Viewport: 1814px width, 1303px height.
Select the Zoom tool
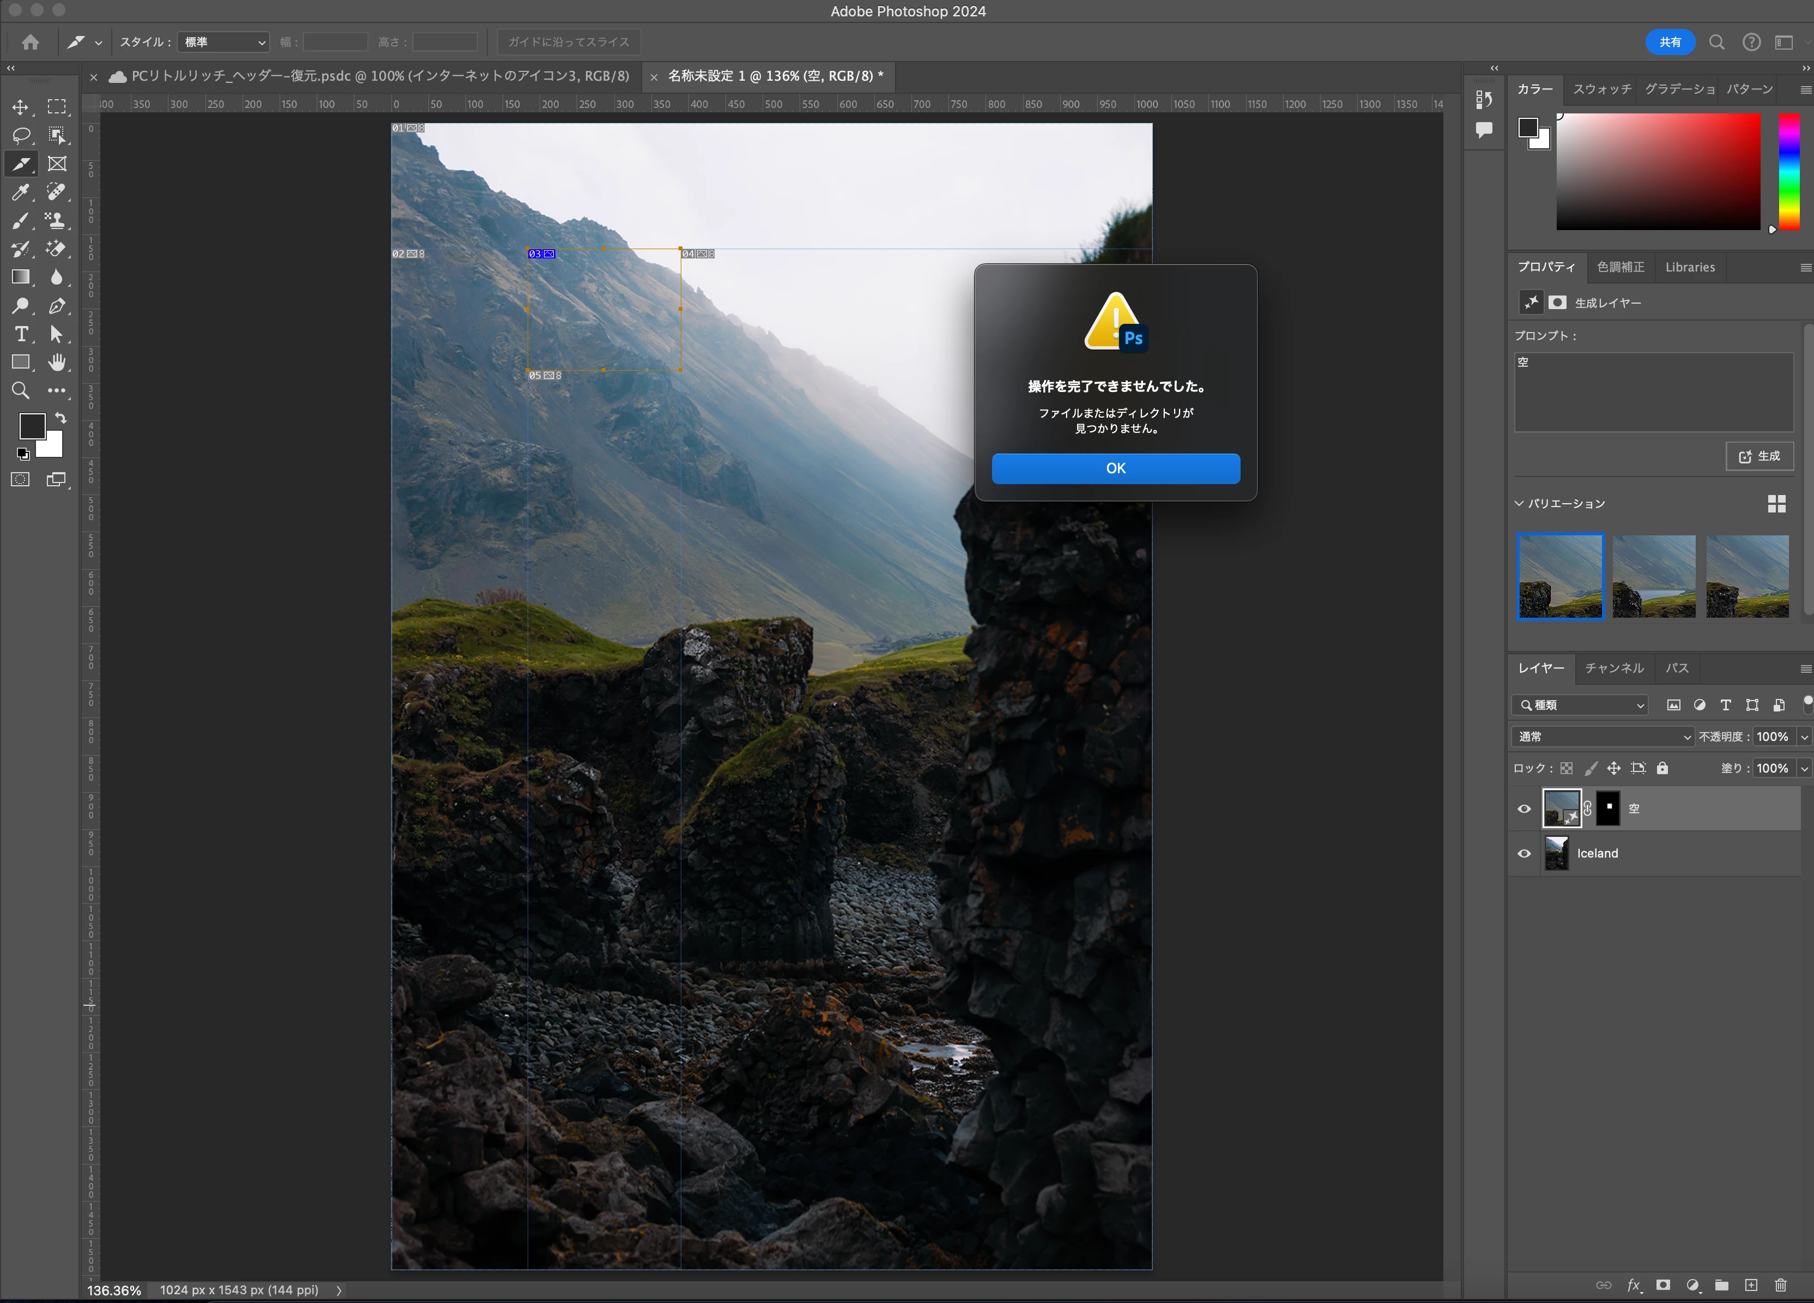pos(21,390)
